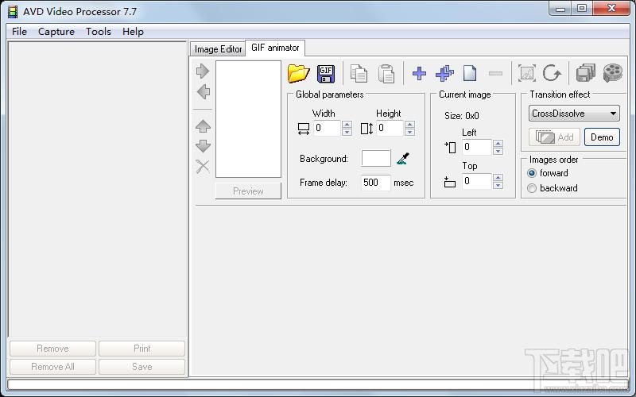The width and height of the screenshot is (636, 397).
Task: Decrease the Top value with down arrow
Action: (x=498, y=185)
